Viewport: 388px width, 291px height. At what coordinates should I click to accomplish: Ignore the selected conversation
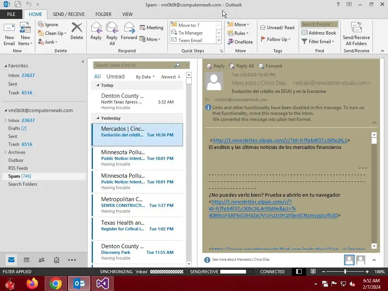(x=48, y=25)
